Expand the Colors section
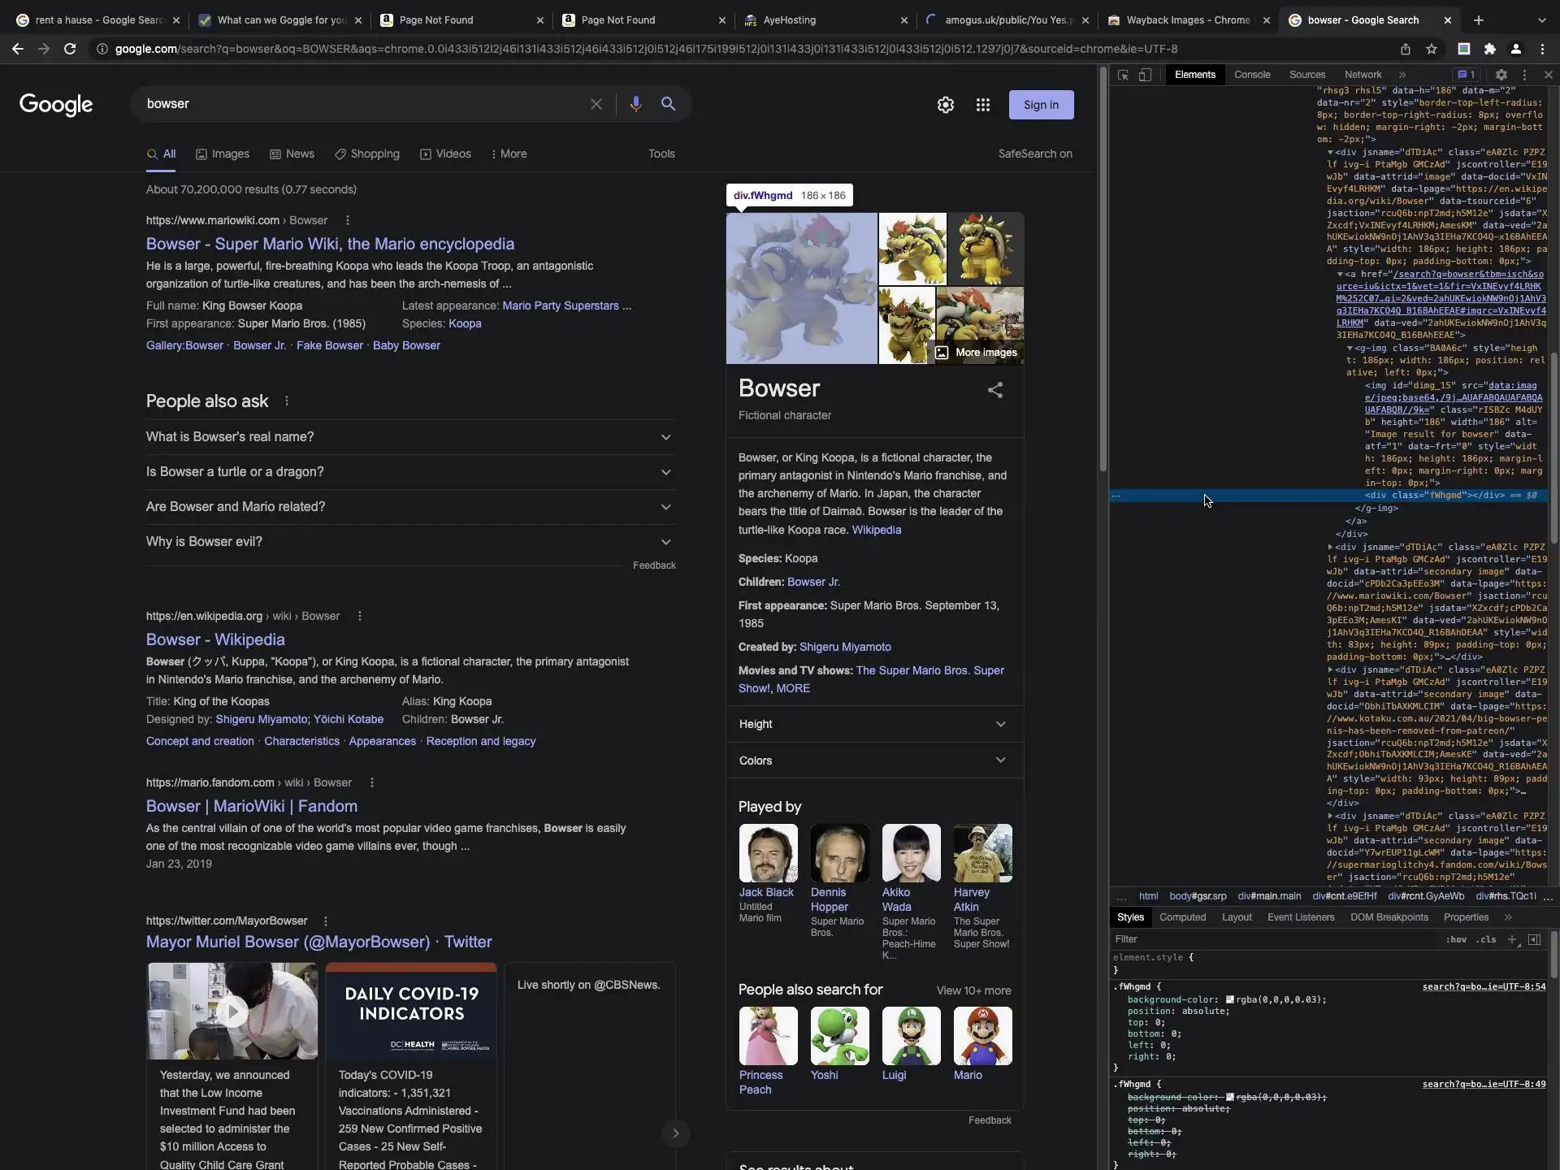This screenshot has height=1170, width=1560. tap(873, 760)
